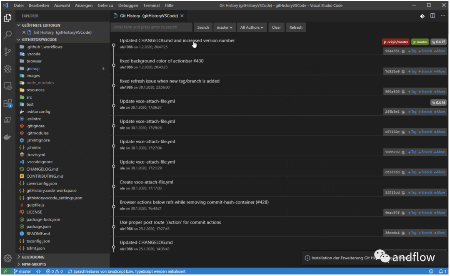Open the 'fixed background color of actionbar #430' commit

click(x=162, y=61)
